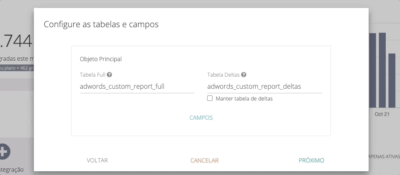The height and width of the screenshot is (175, 400).
Task: Go back with the VOLTAR button
Action: click(x=97, y=160)
